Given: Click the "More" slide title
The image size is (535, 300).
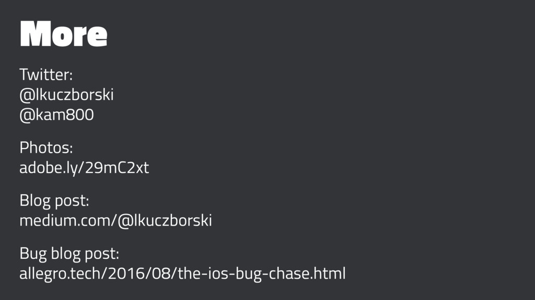Looking at the screenshot, I should click(63, 34).
